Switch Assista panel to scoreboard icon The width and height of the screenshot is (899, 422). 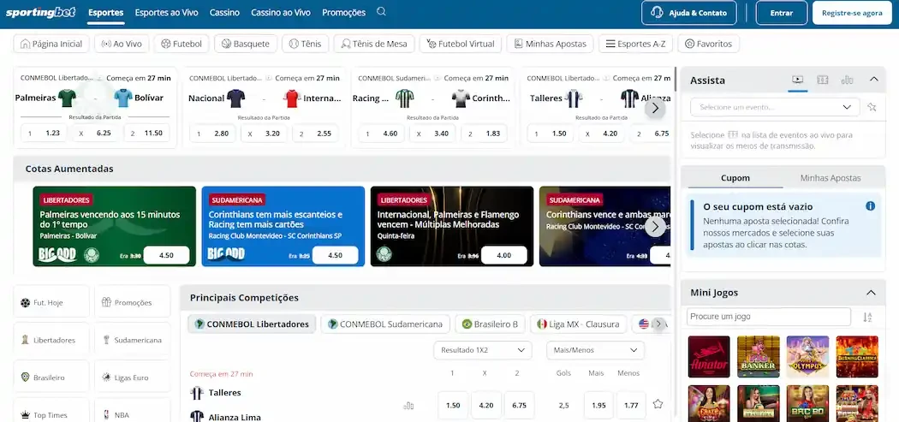[x=822, y=80]
